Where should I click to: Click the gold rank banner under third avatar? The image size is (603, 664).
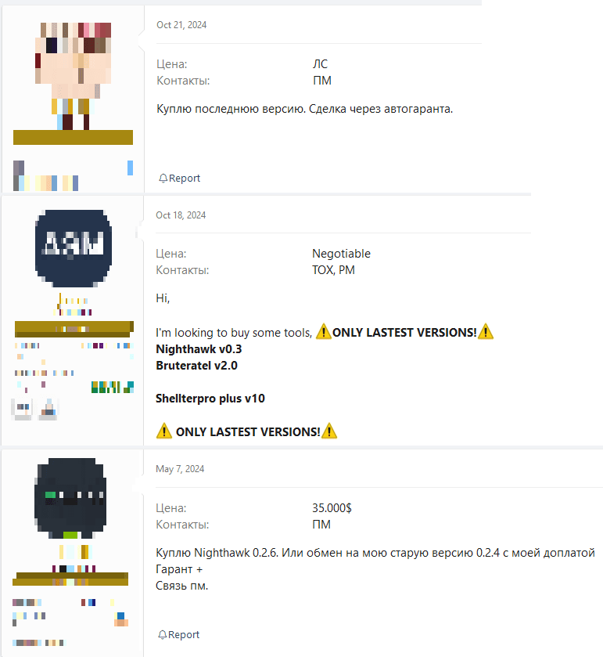coord(70,579)
